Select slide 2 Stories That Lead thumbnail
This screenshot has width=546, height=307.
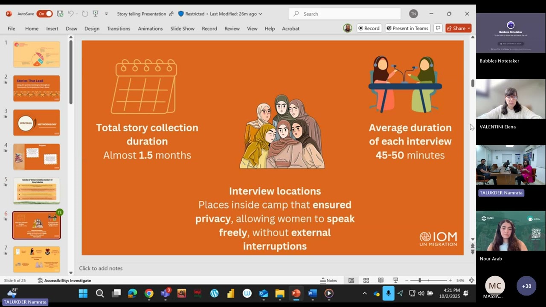tap(37, 88)
